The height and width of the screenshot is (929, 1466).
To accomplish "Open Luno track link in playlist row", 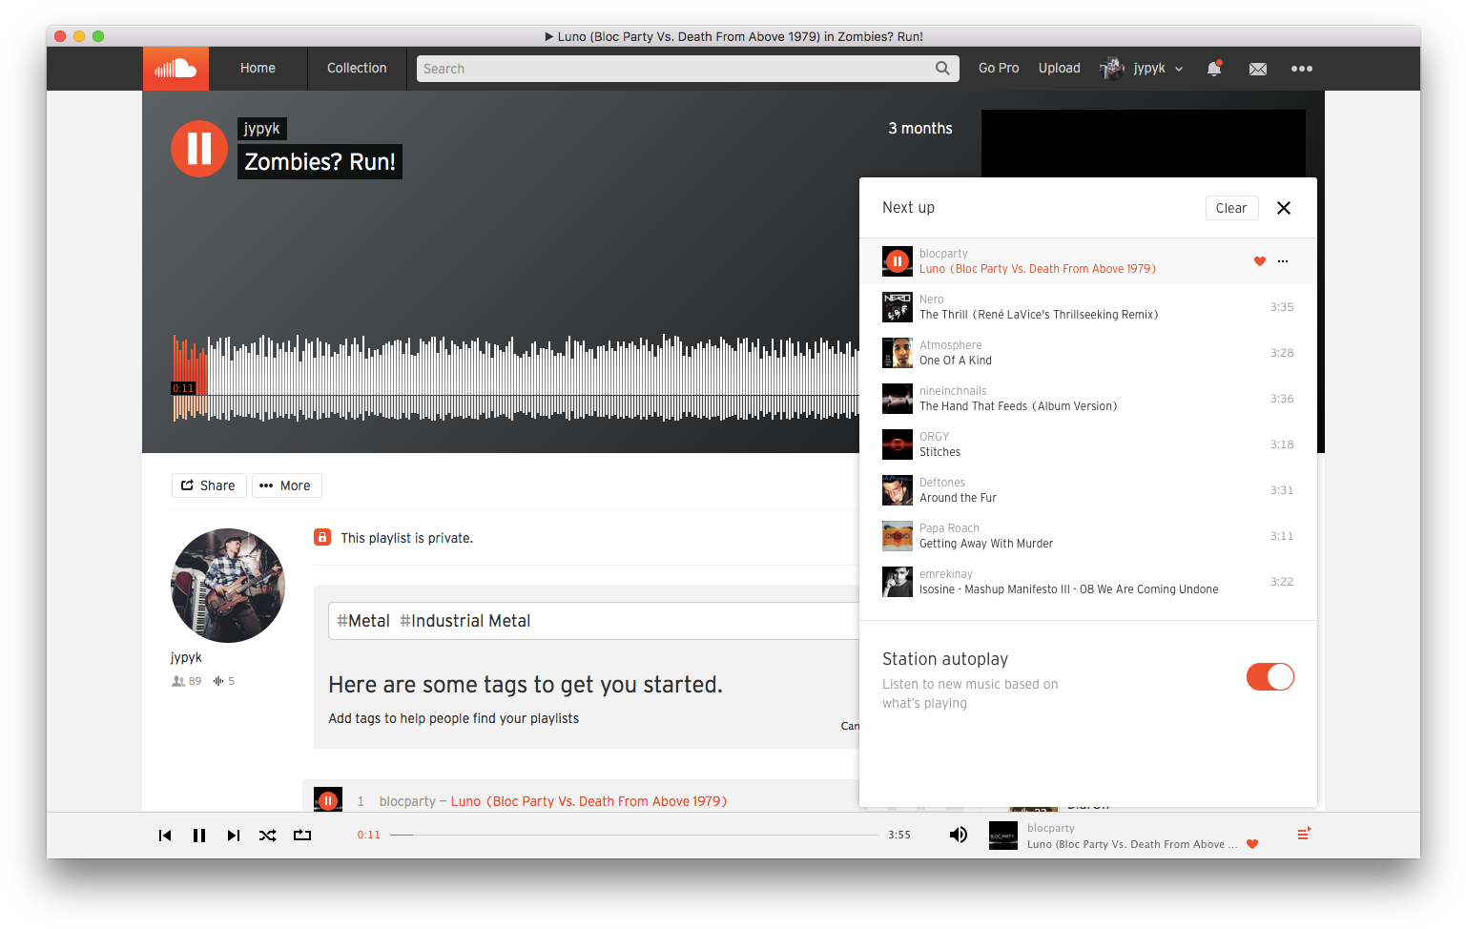I will point(588,801).
